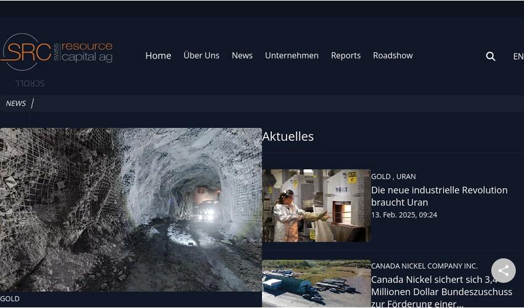Screen dimensions: 524x308
Task: Go to the Home menu item
Action: tap(158, 55)
